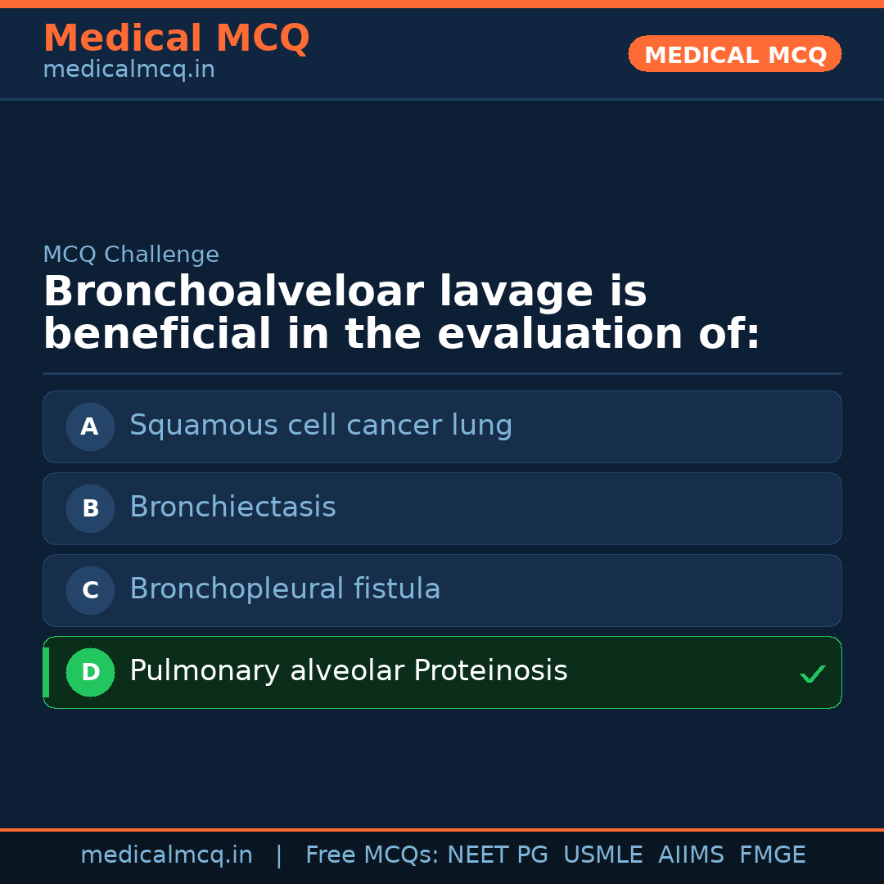Click the green circled D badge

[x=90, y=672]
